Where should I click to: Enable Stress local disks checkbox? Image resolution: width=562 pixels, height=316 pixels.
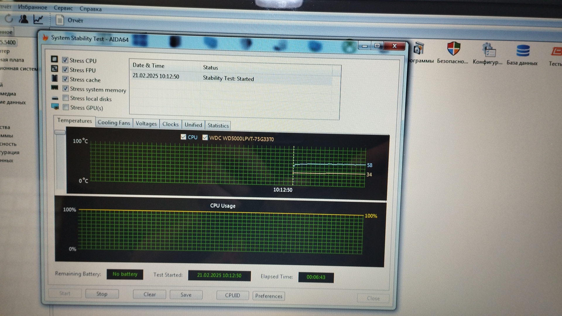point(66,98)
